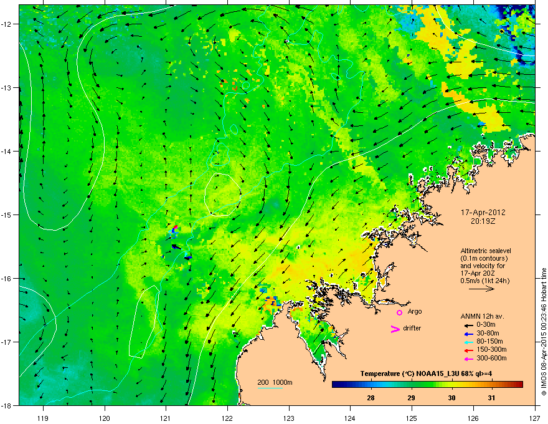
Task: Click the dark red end of temperature colorbar
Action: (519, 385)
